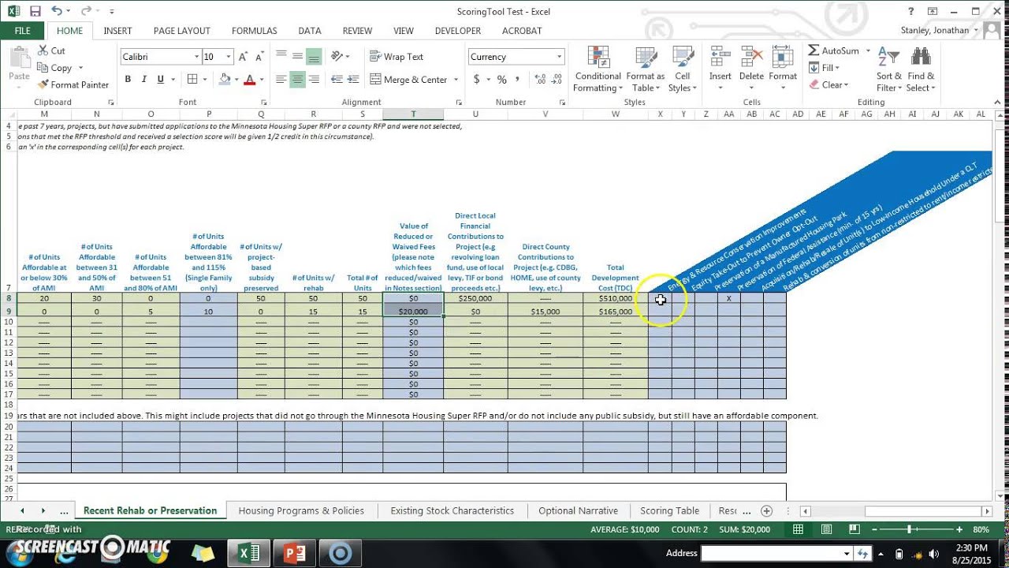Open the FILE tab
This screenshot has width=1009, height=568.
coord(22,31)
